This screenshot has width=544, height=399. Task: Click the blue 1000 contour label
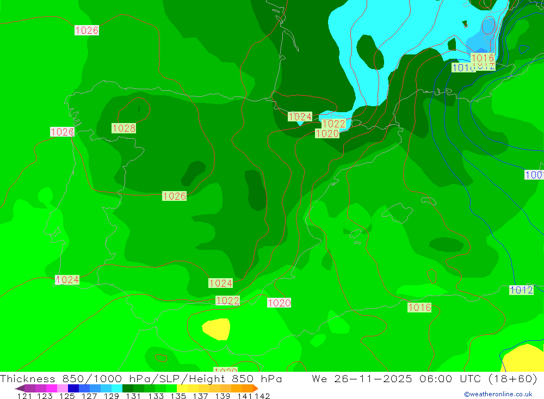click(534, 175)
